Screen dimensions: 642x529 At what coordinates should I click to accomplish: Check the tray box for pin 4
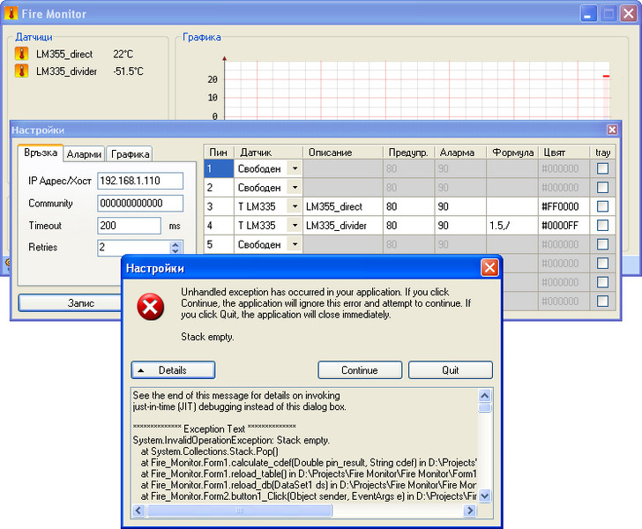click(x=602, y=226)
